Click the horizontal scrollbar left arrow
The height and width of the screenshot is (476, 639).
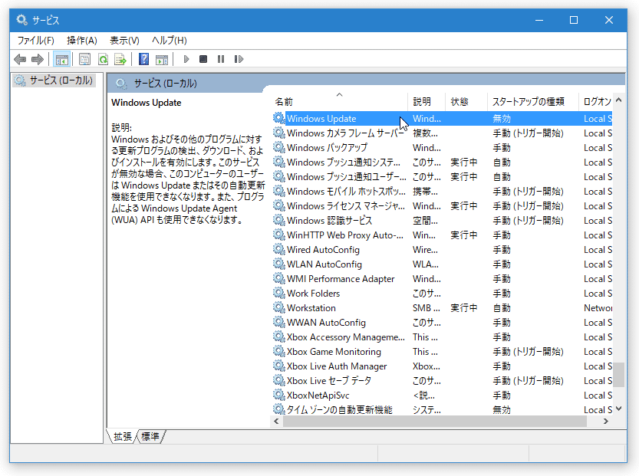[277, 421]
